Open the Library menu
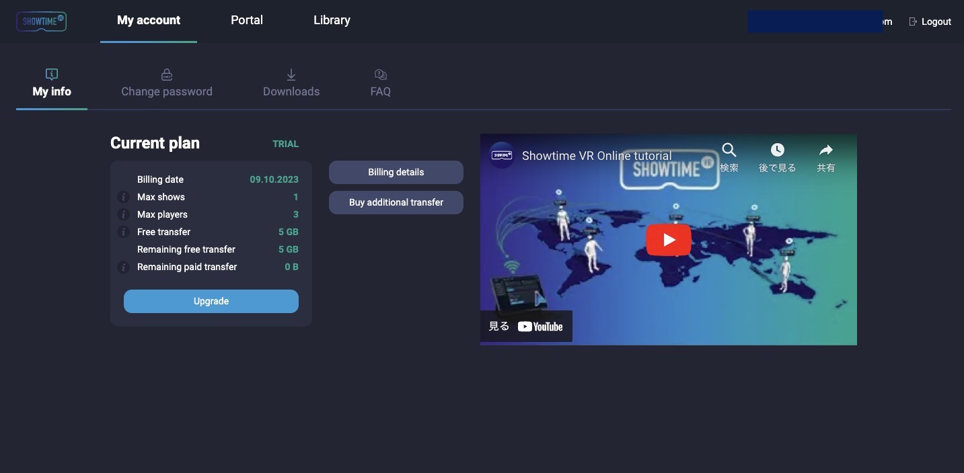The image size is (964, 473). (332, 20)
